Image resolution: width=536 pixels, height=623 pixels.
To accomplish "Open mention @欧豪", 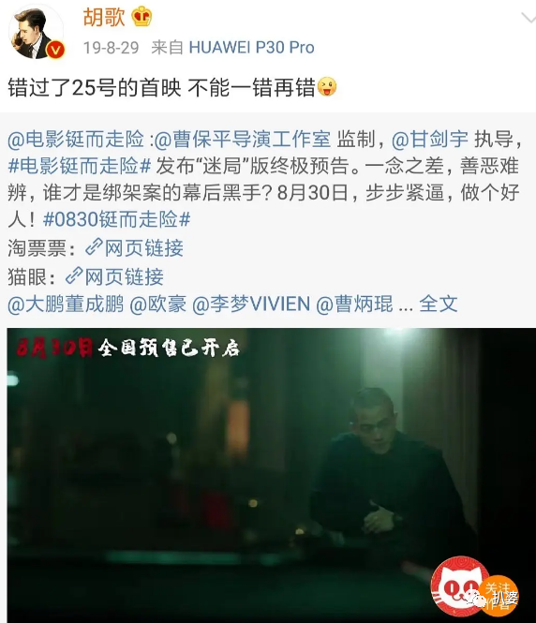I will 158,304.
